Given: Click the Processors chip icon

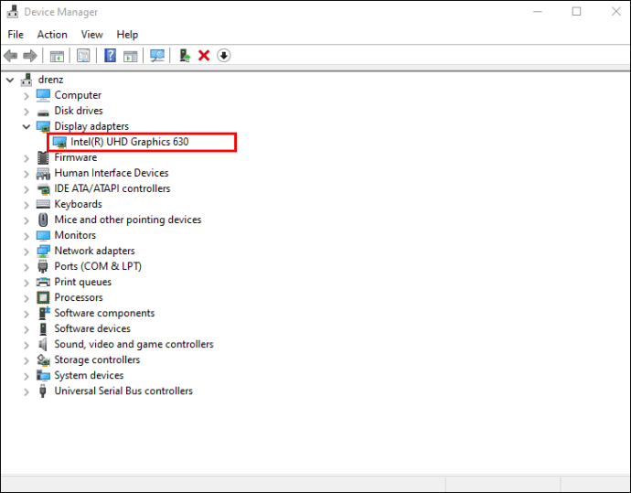Looking at the screenshot, I should pos(43,298).
